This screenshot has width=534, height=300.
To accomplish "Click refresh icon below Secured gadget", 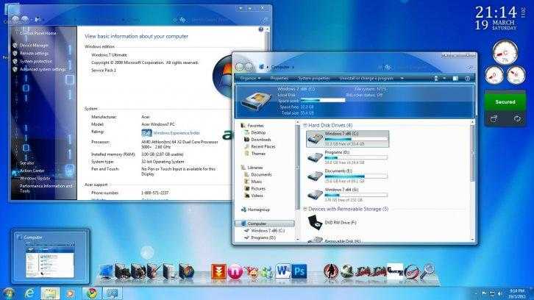I will [517, 118].
